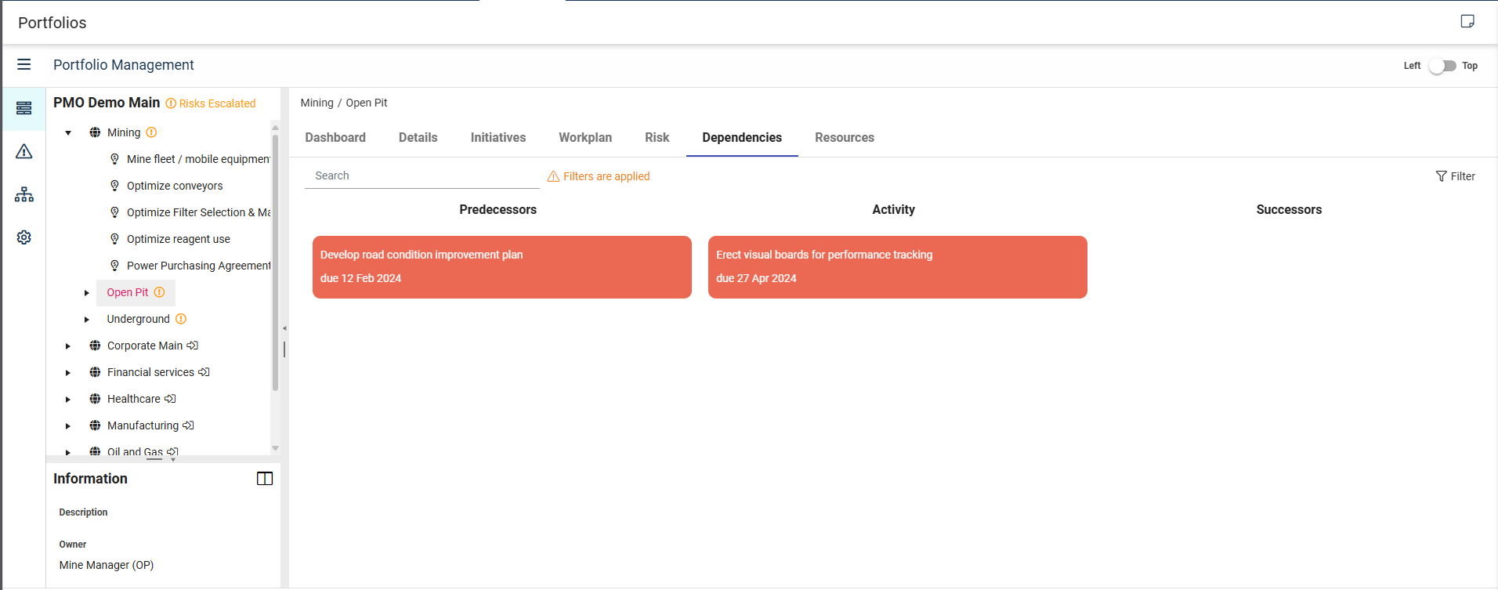
Task: Click the tree scrollbar down arrow
Action: [275, 448]
